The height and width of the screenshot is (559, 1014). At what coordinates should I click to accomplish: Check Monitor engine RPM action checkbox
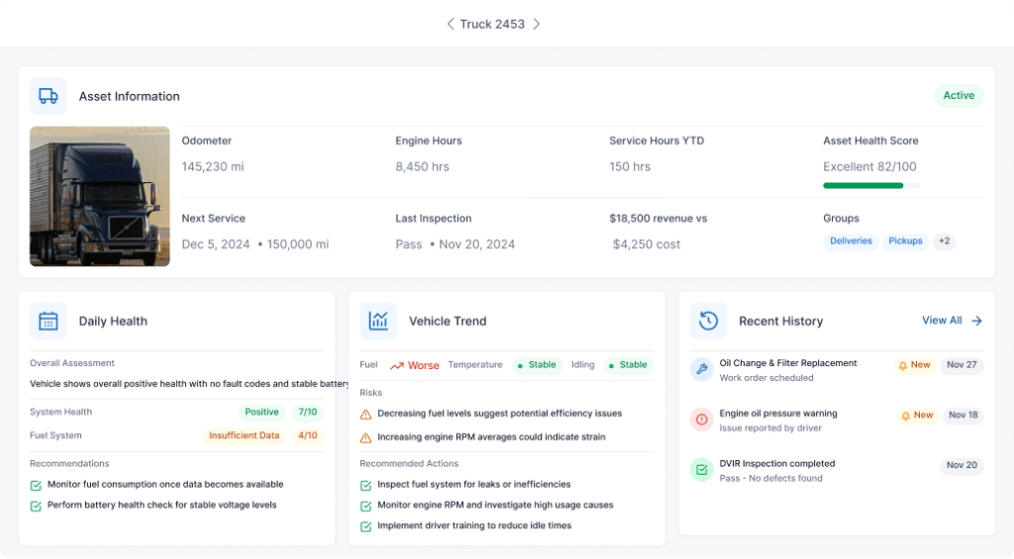coord(365,506)
